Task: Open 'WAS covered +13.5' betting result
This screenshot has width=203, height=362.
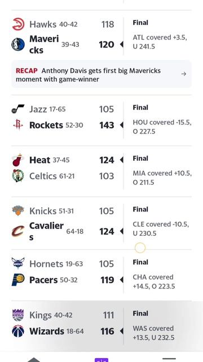Action: pos(153,333)
